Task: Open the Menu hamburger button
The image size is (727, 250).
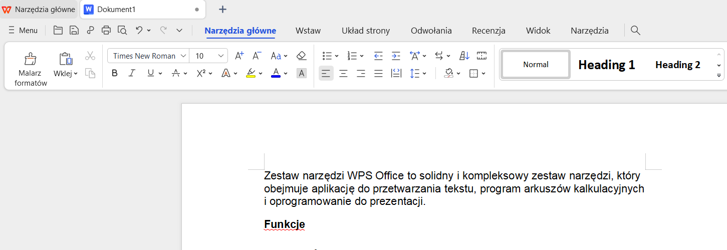Action: (23, 31)
